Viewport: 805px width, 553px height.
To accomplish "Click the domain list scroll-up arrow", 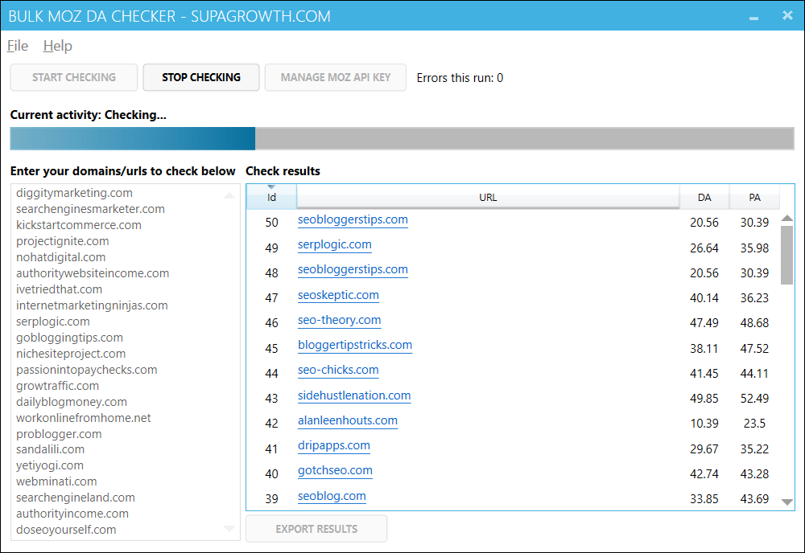I will click(x=229, y=196).
